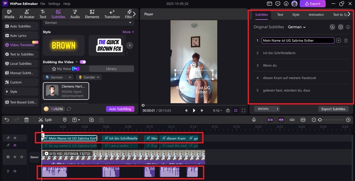Take a snapshot with the camera icon
The image size is (355, 181).
click(228, 110)
